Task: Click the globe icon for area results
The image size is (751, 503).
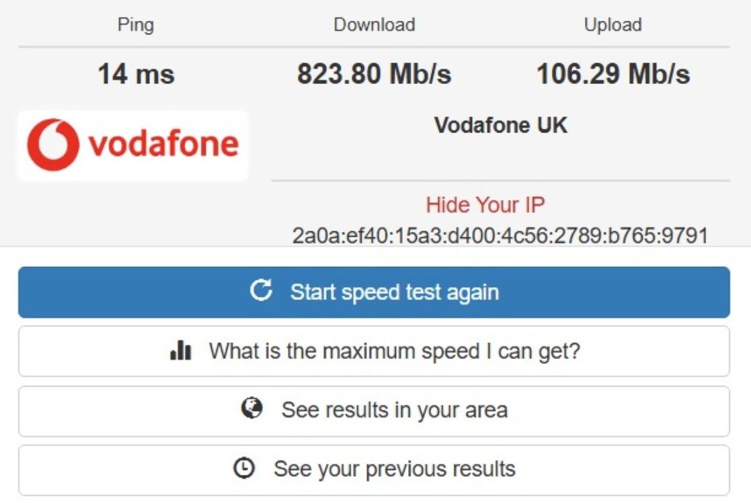Action: point(251,409)
